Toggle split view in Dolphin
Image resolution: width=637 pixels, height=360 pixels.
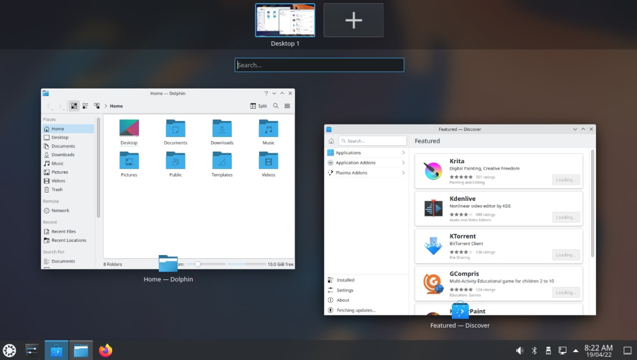pos(258,106)
